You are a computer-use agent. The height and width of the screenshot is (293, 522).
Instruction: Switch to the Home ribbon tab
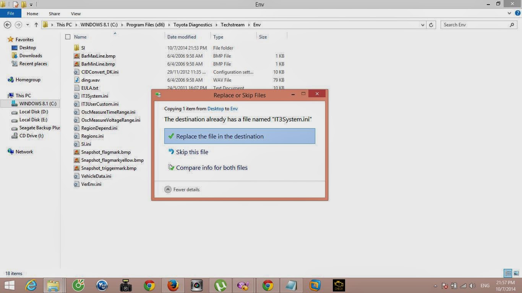[x=32, y=14]
